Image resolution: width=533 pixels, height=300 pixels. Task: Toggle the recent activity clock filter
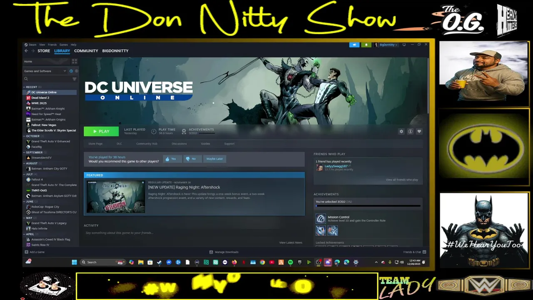[x=71, y=71]
